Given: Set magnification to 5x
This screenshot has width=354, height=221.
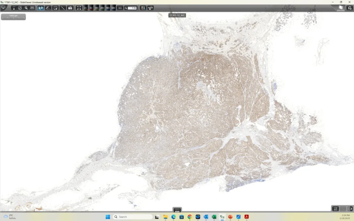Looking at the screenshot, I should [x=91, y=8].
